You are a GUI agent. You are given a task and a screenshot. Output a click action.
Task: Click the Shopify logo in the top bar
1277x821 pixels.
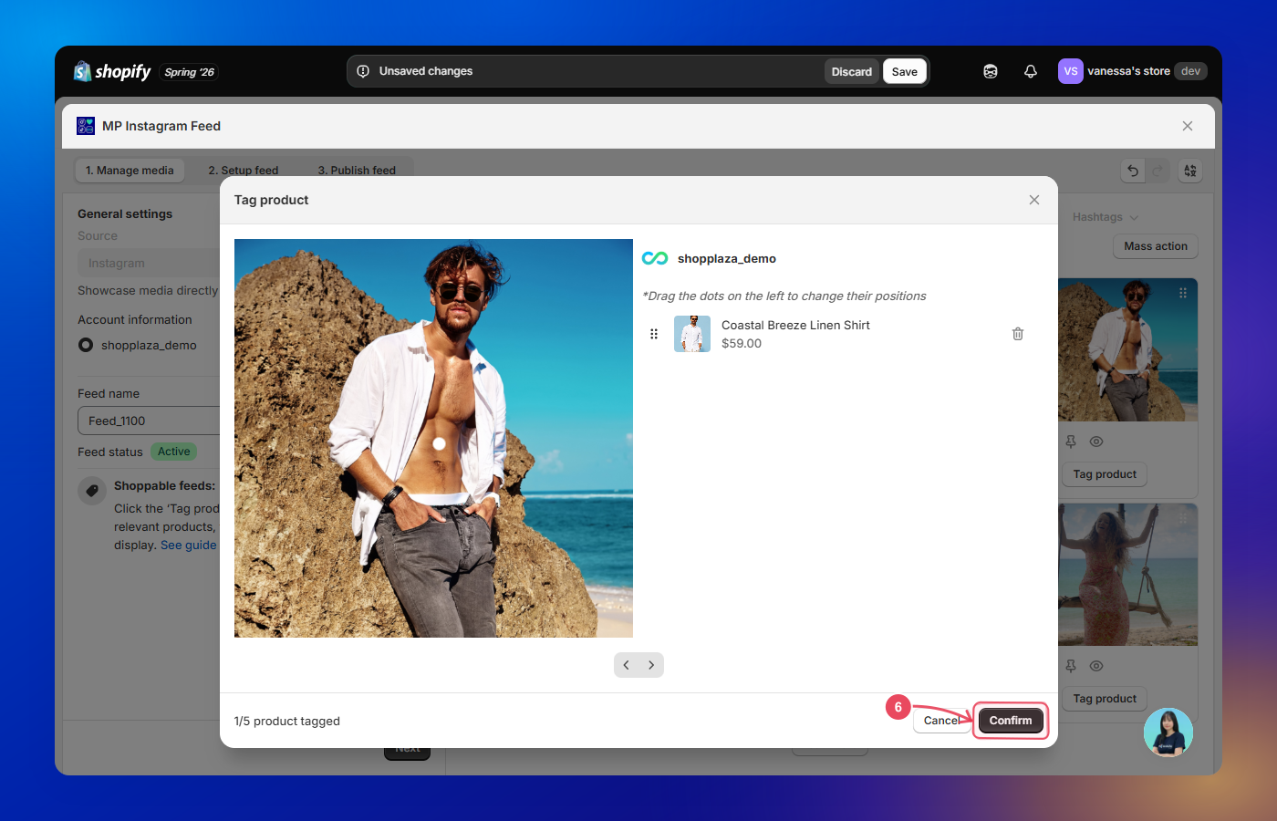click(112, 71)
